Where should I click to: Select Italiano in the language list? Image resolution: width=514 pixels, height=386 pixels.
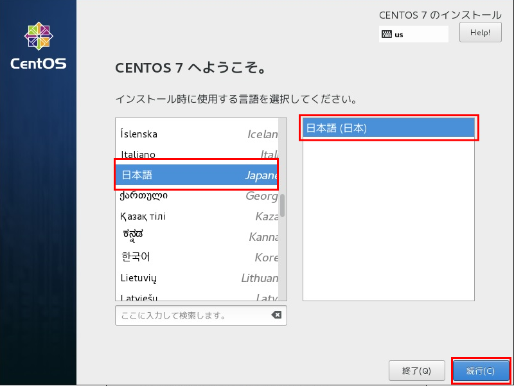[x=197, y=154]
